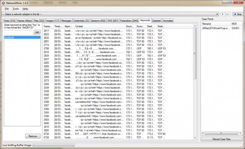Select frame 6734 row
The width and height of the screenshot is (245, 149).
pyautogui.click(x=105, y=134)
